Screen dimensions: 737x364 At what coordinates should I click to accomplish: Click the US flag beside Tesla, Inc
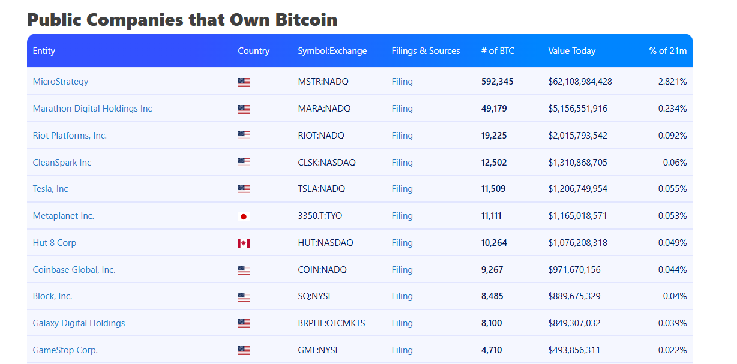[243, 189]
